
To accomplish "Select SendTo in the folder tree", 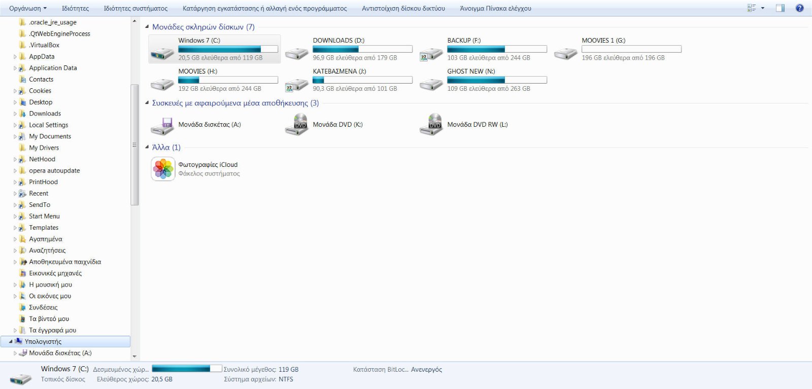I will pos(40,205).
